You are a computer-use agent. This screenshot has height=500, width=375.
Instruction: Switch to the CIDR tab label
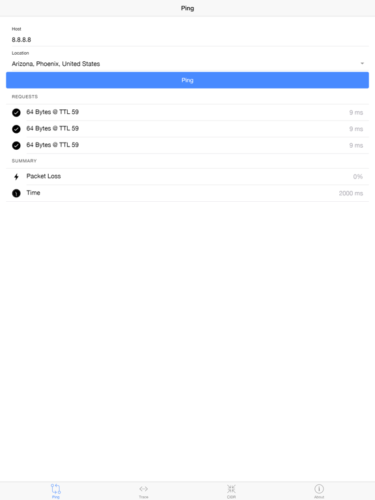(x=231, y=497)
